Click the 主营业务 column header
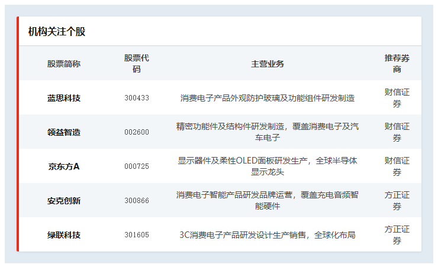 click(268, 64)
